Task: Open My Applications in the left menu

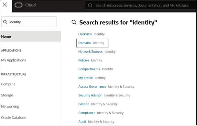Action: coord(13,60)
